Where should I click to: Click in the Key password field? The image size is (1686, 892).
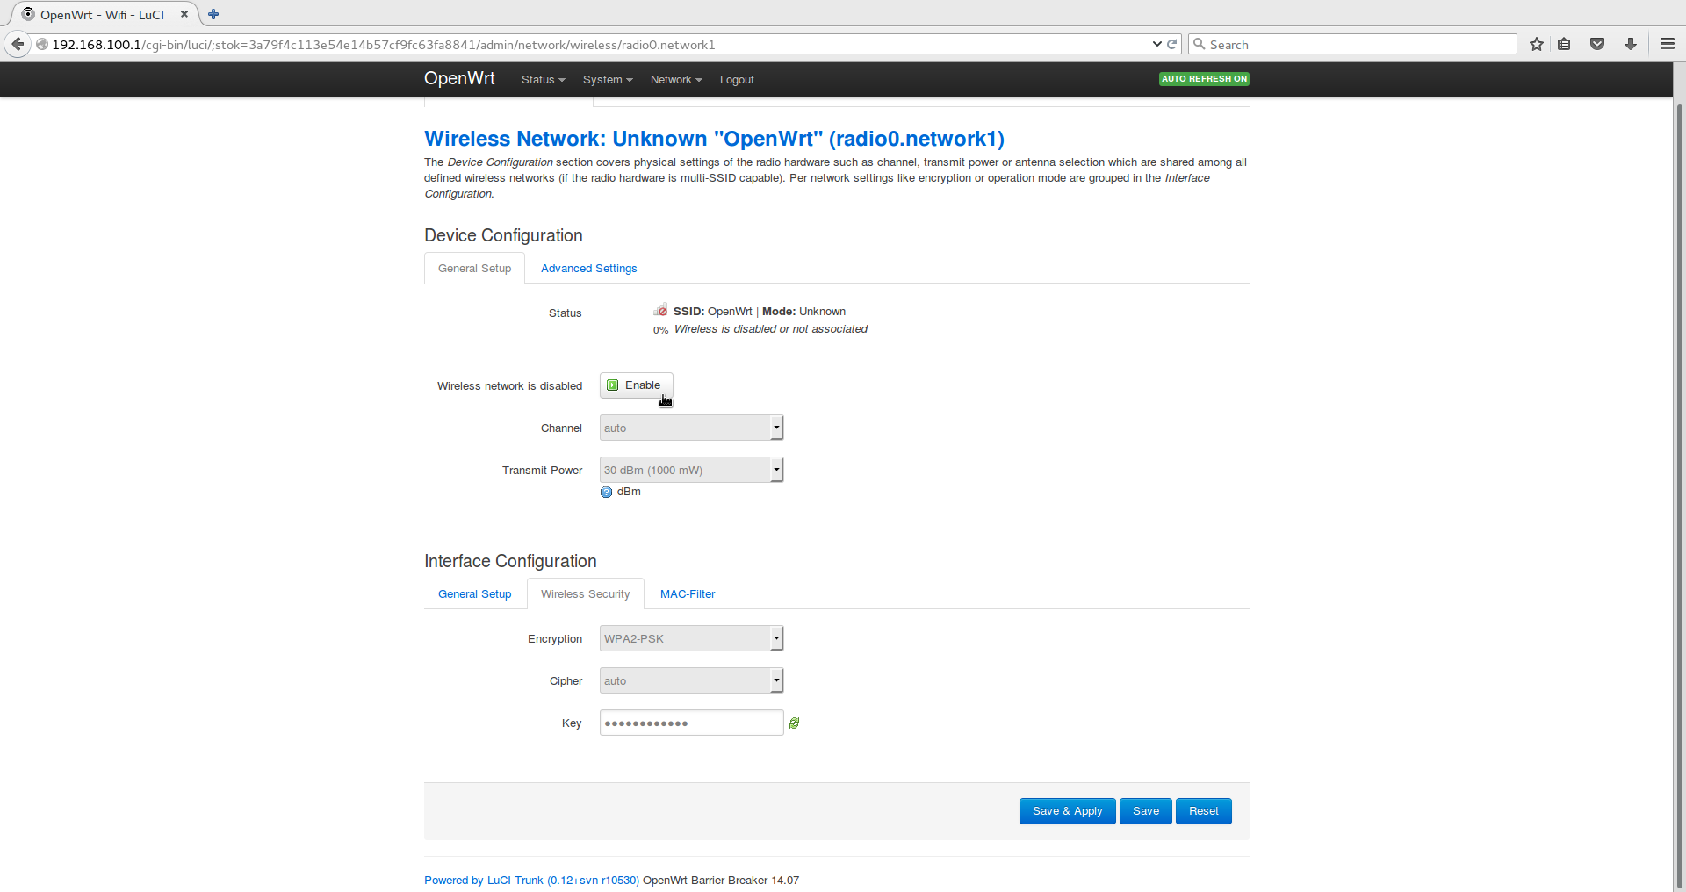coord(691,723)
